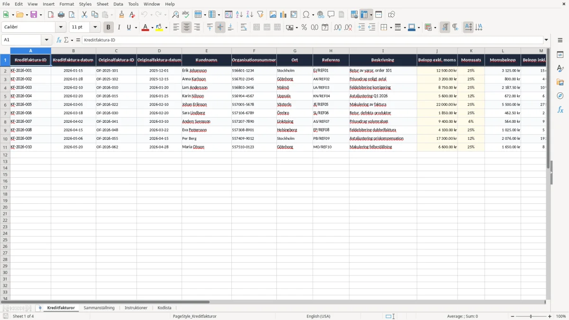Open sidebar Properties deck icon
Image resolution: width=569 pixels, height=320 pixels.
[560, 55]
